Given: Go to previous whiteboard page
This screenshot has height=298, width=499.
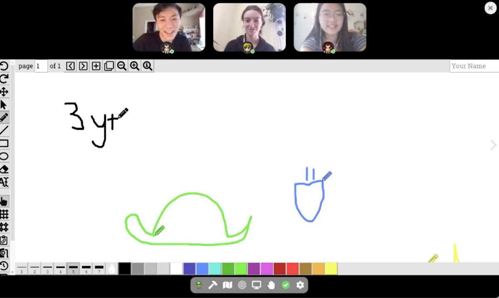Looking at the screenshot, I should click(x=70, y=66).
